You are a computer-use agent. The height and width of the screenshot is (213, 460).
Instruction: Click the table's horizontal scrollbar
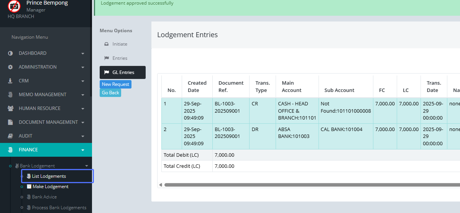[x=307, y=185]
